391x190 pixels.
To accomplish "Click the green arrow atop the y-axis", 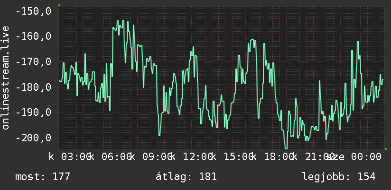I will [x=59, y=5].
